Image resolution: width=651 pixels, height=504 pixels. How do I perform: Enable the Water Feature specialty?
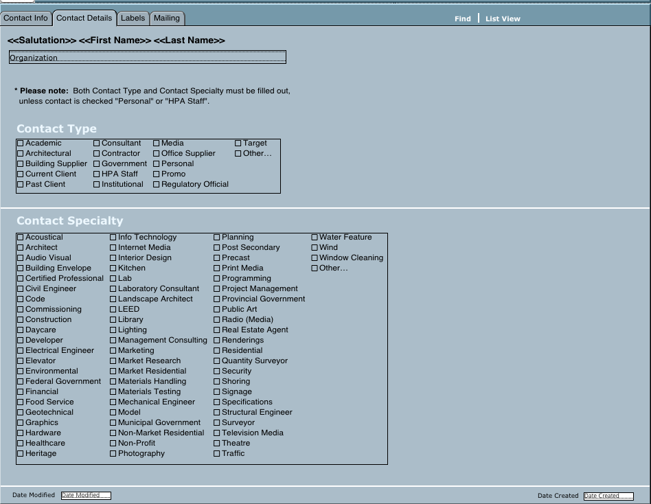pyautogui.click(x=315, y=238)
